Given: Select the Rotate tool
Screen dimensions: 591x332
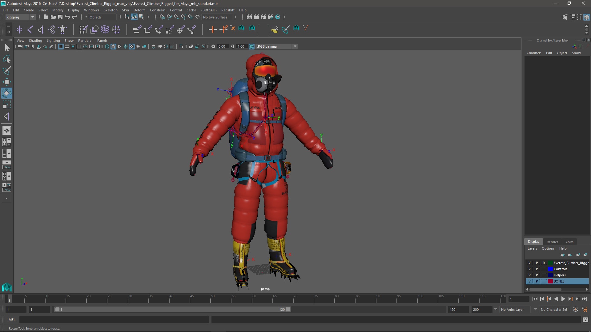Looking at the screenshot, I should (7, 93).
